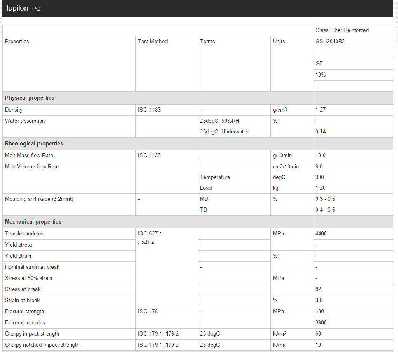Click the Iupilon -PC- header title

[x=24, y=8]
